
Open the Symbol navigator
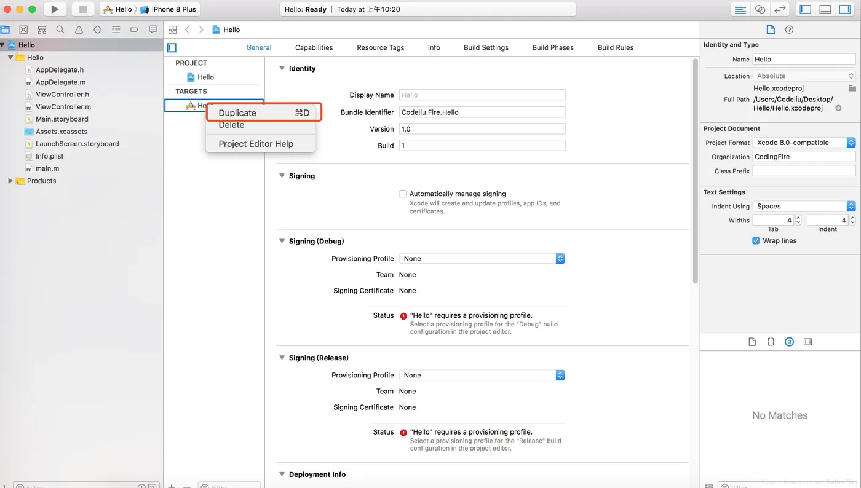42,30
